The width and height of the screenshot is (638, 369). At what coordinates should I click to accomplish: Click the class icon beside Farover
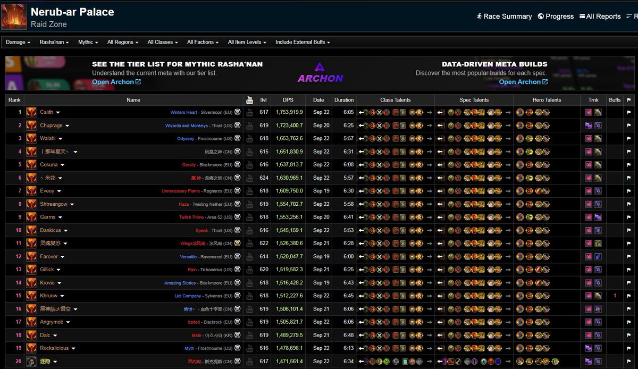tap(31, 257)
